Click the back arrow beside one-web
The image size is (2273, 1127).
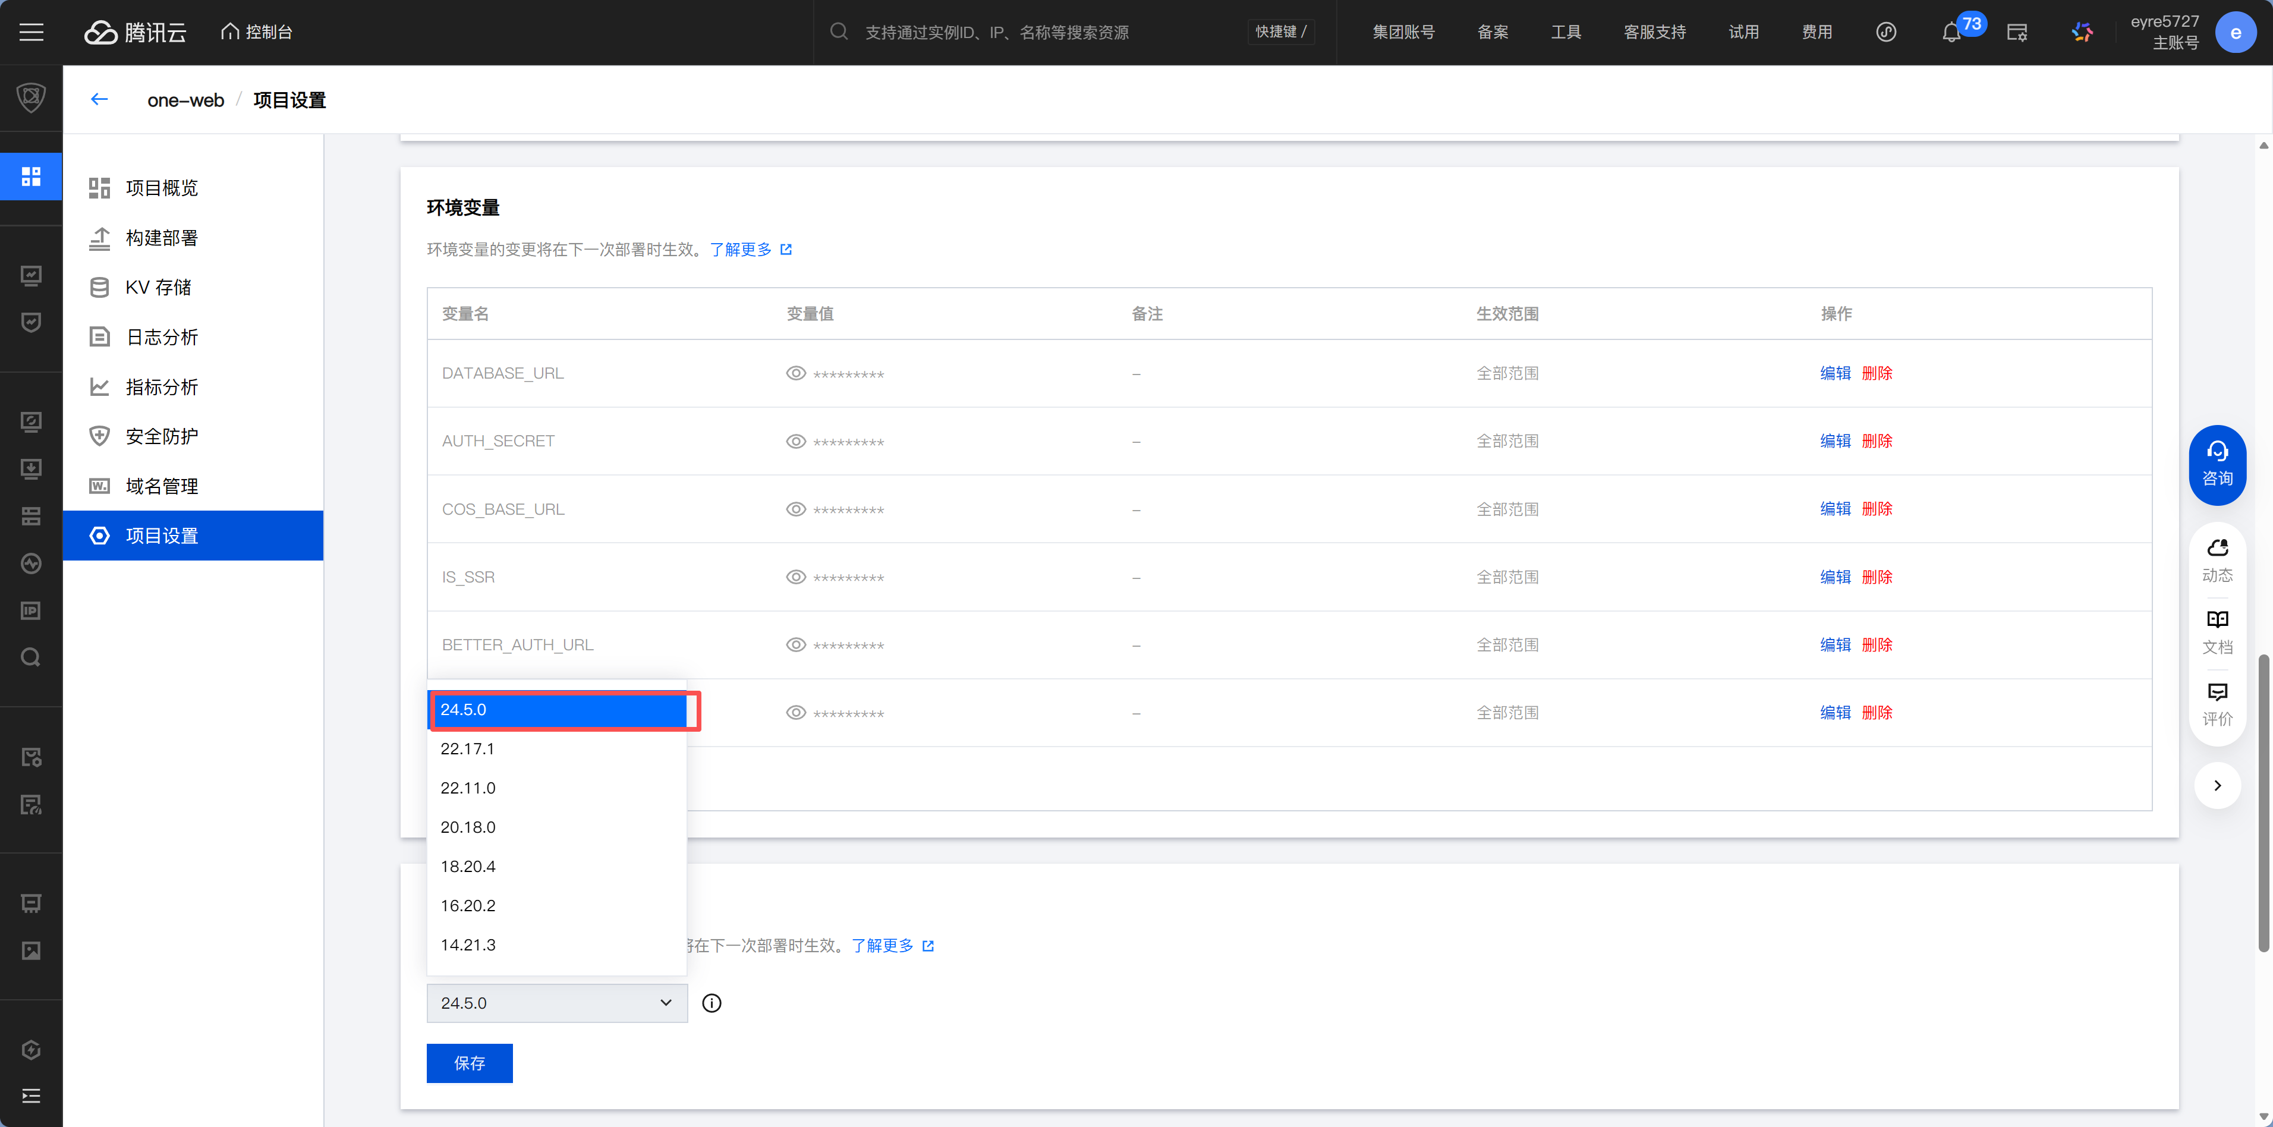[x=100, y=100]
